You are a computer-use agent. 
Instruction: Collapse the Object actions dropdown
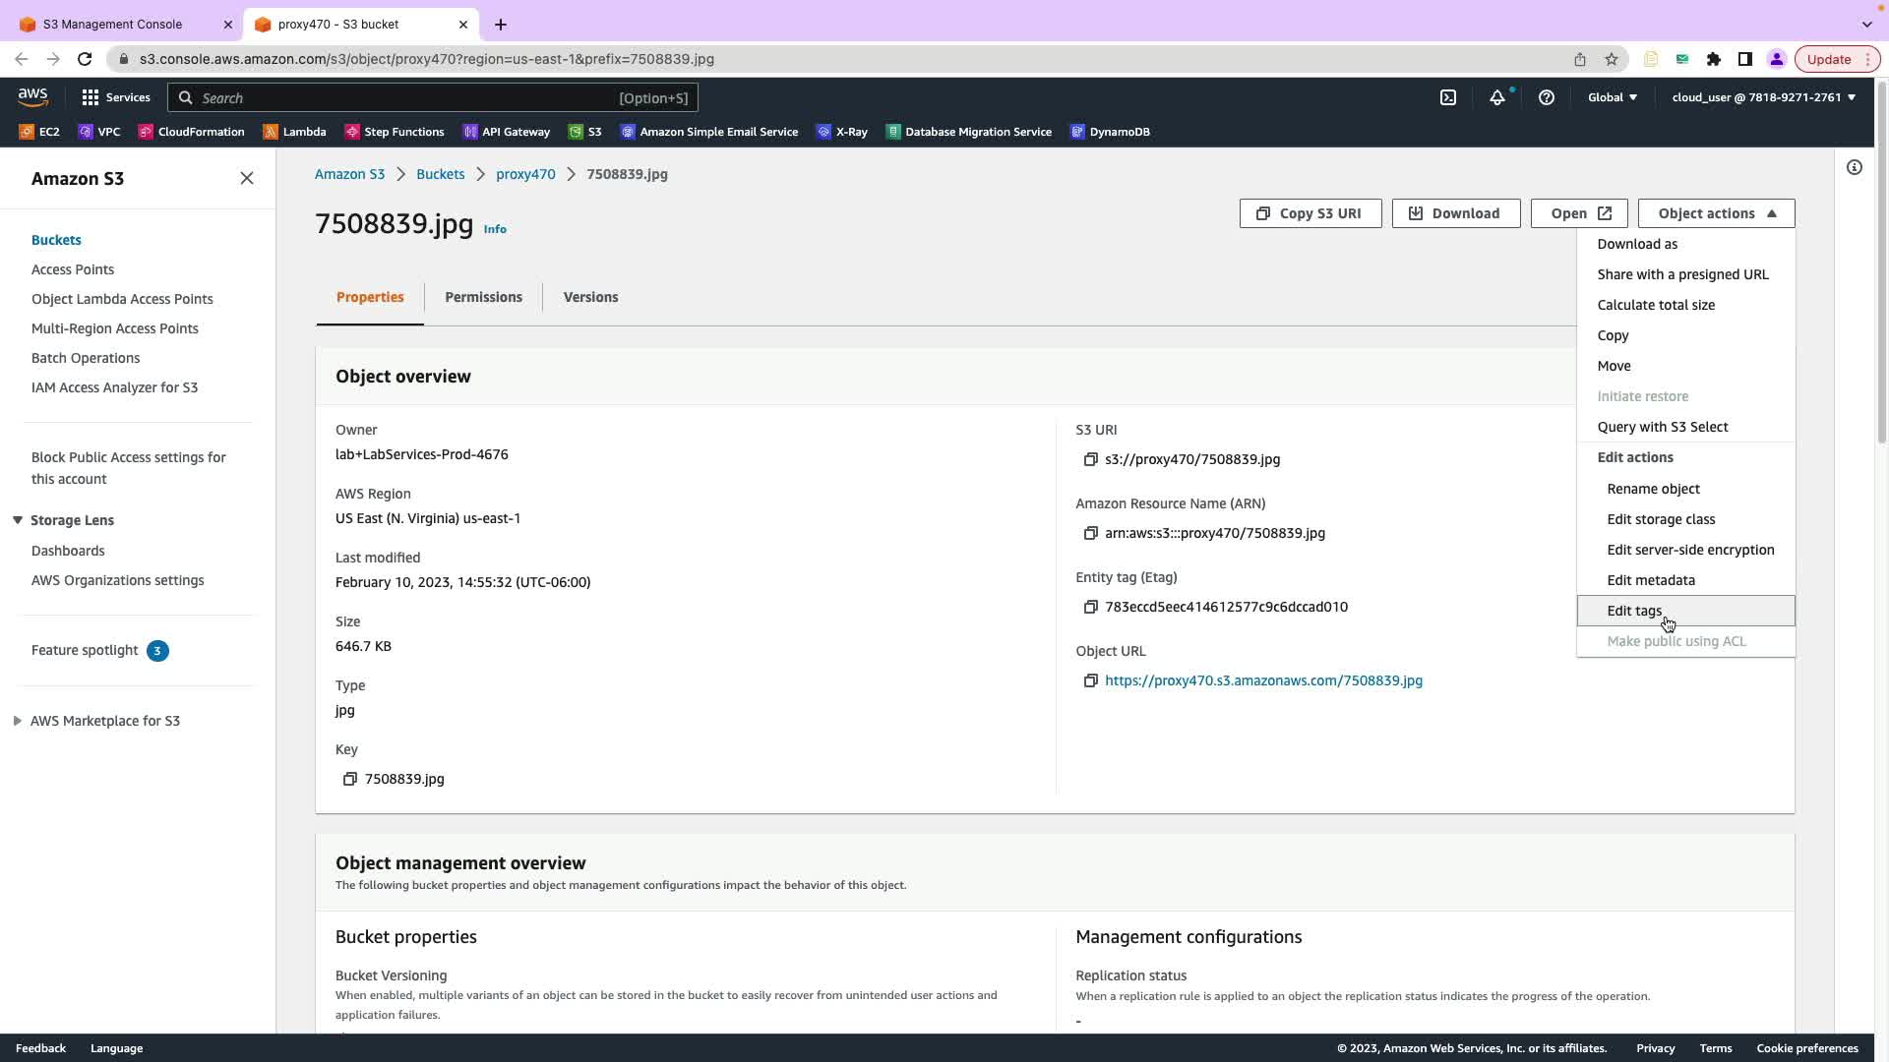pyautogui.click(x=1716, y=213)
